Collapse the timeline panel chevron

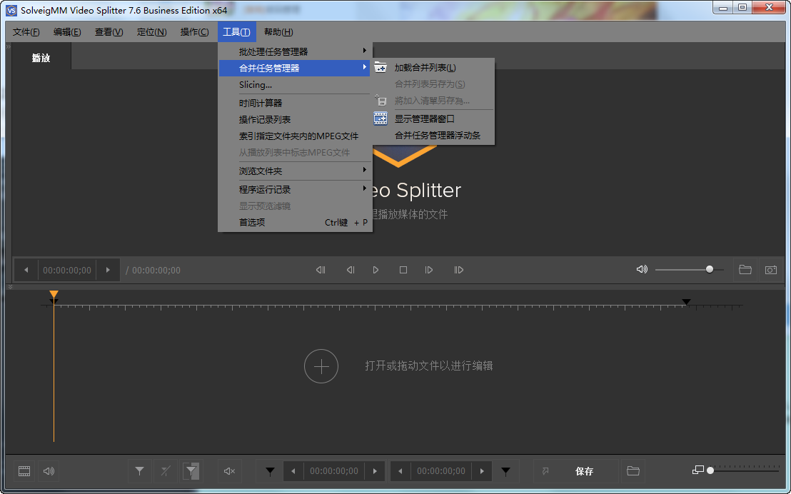(x=9, y=286)
